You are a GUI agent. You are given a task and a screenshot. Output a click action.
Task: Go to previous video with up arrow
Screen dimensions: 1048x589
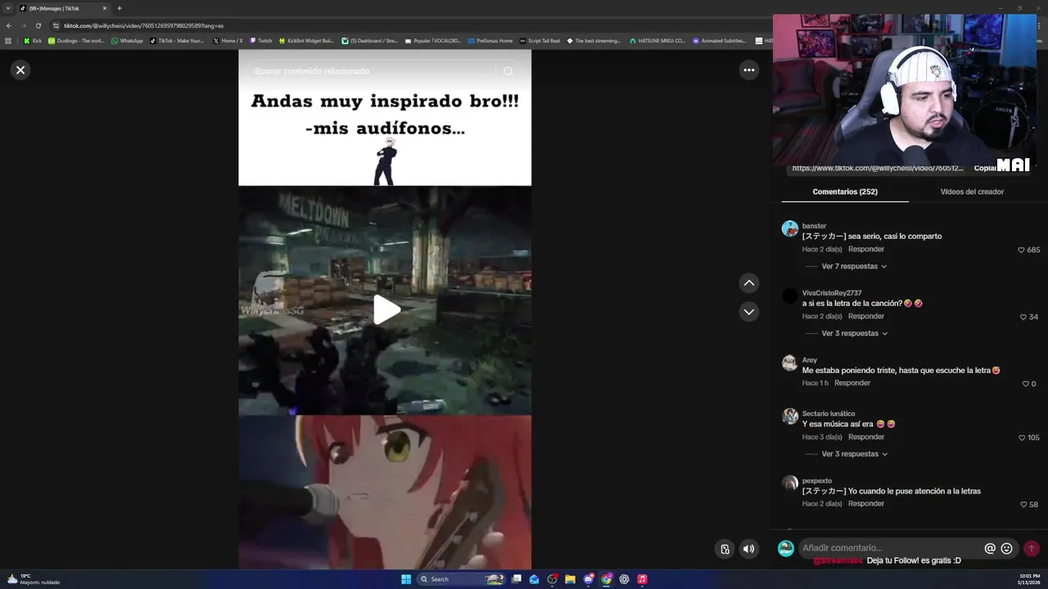pyautogui.click(x=748, y=283)
